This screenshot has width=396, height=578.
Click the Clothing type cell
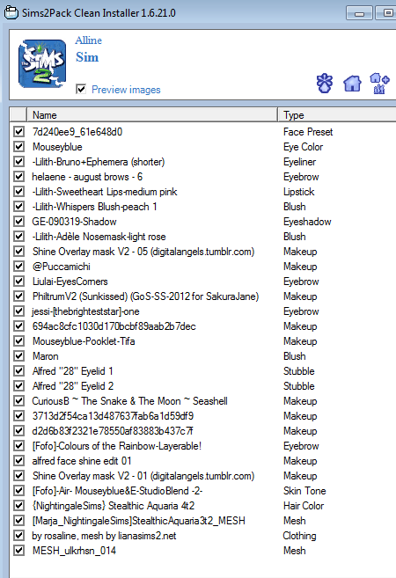point(299,536)
